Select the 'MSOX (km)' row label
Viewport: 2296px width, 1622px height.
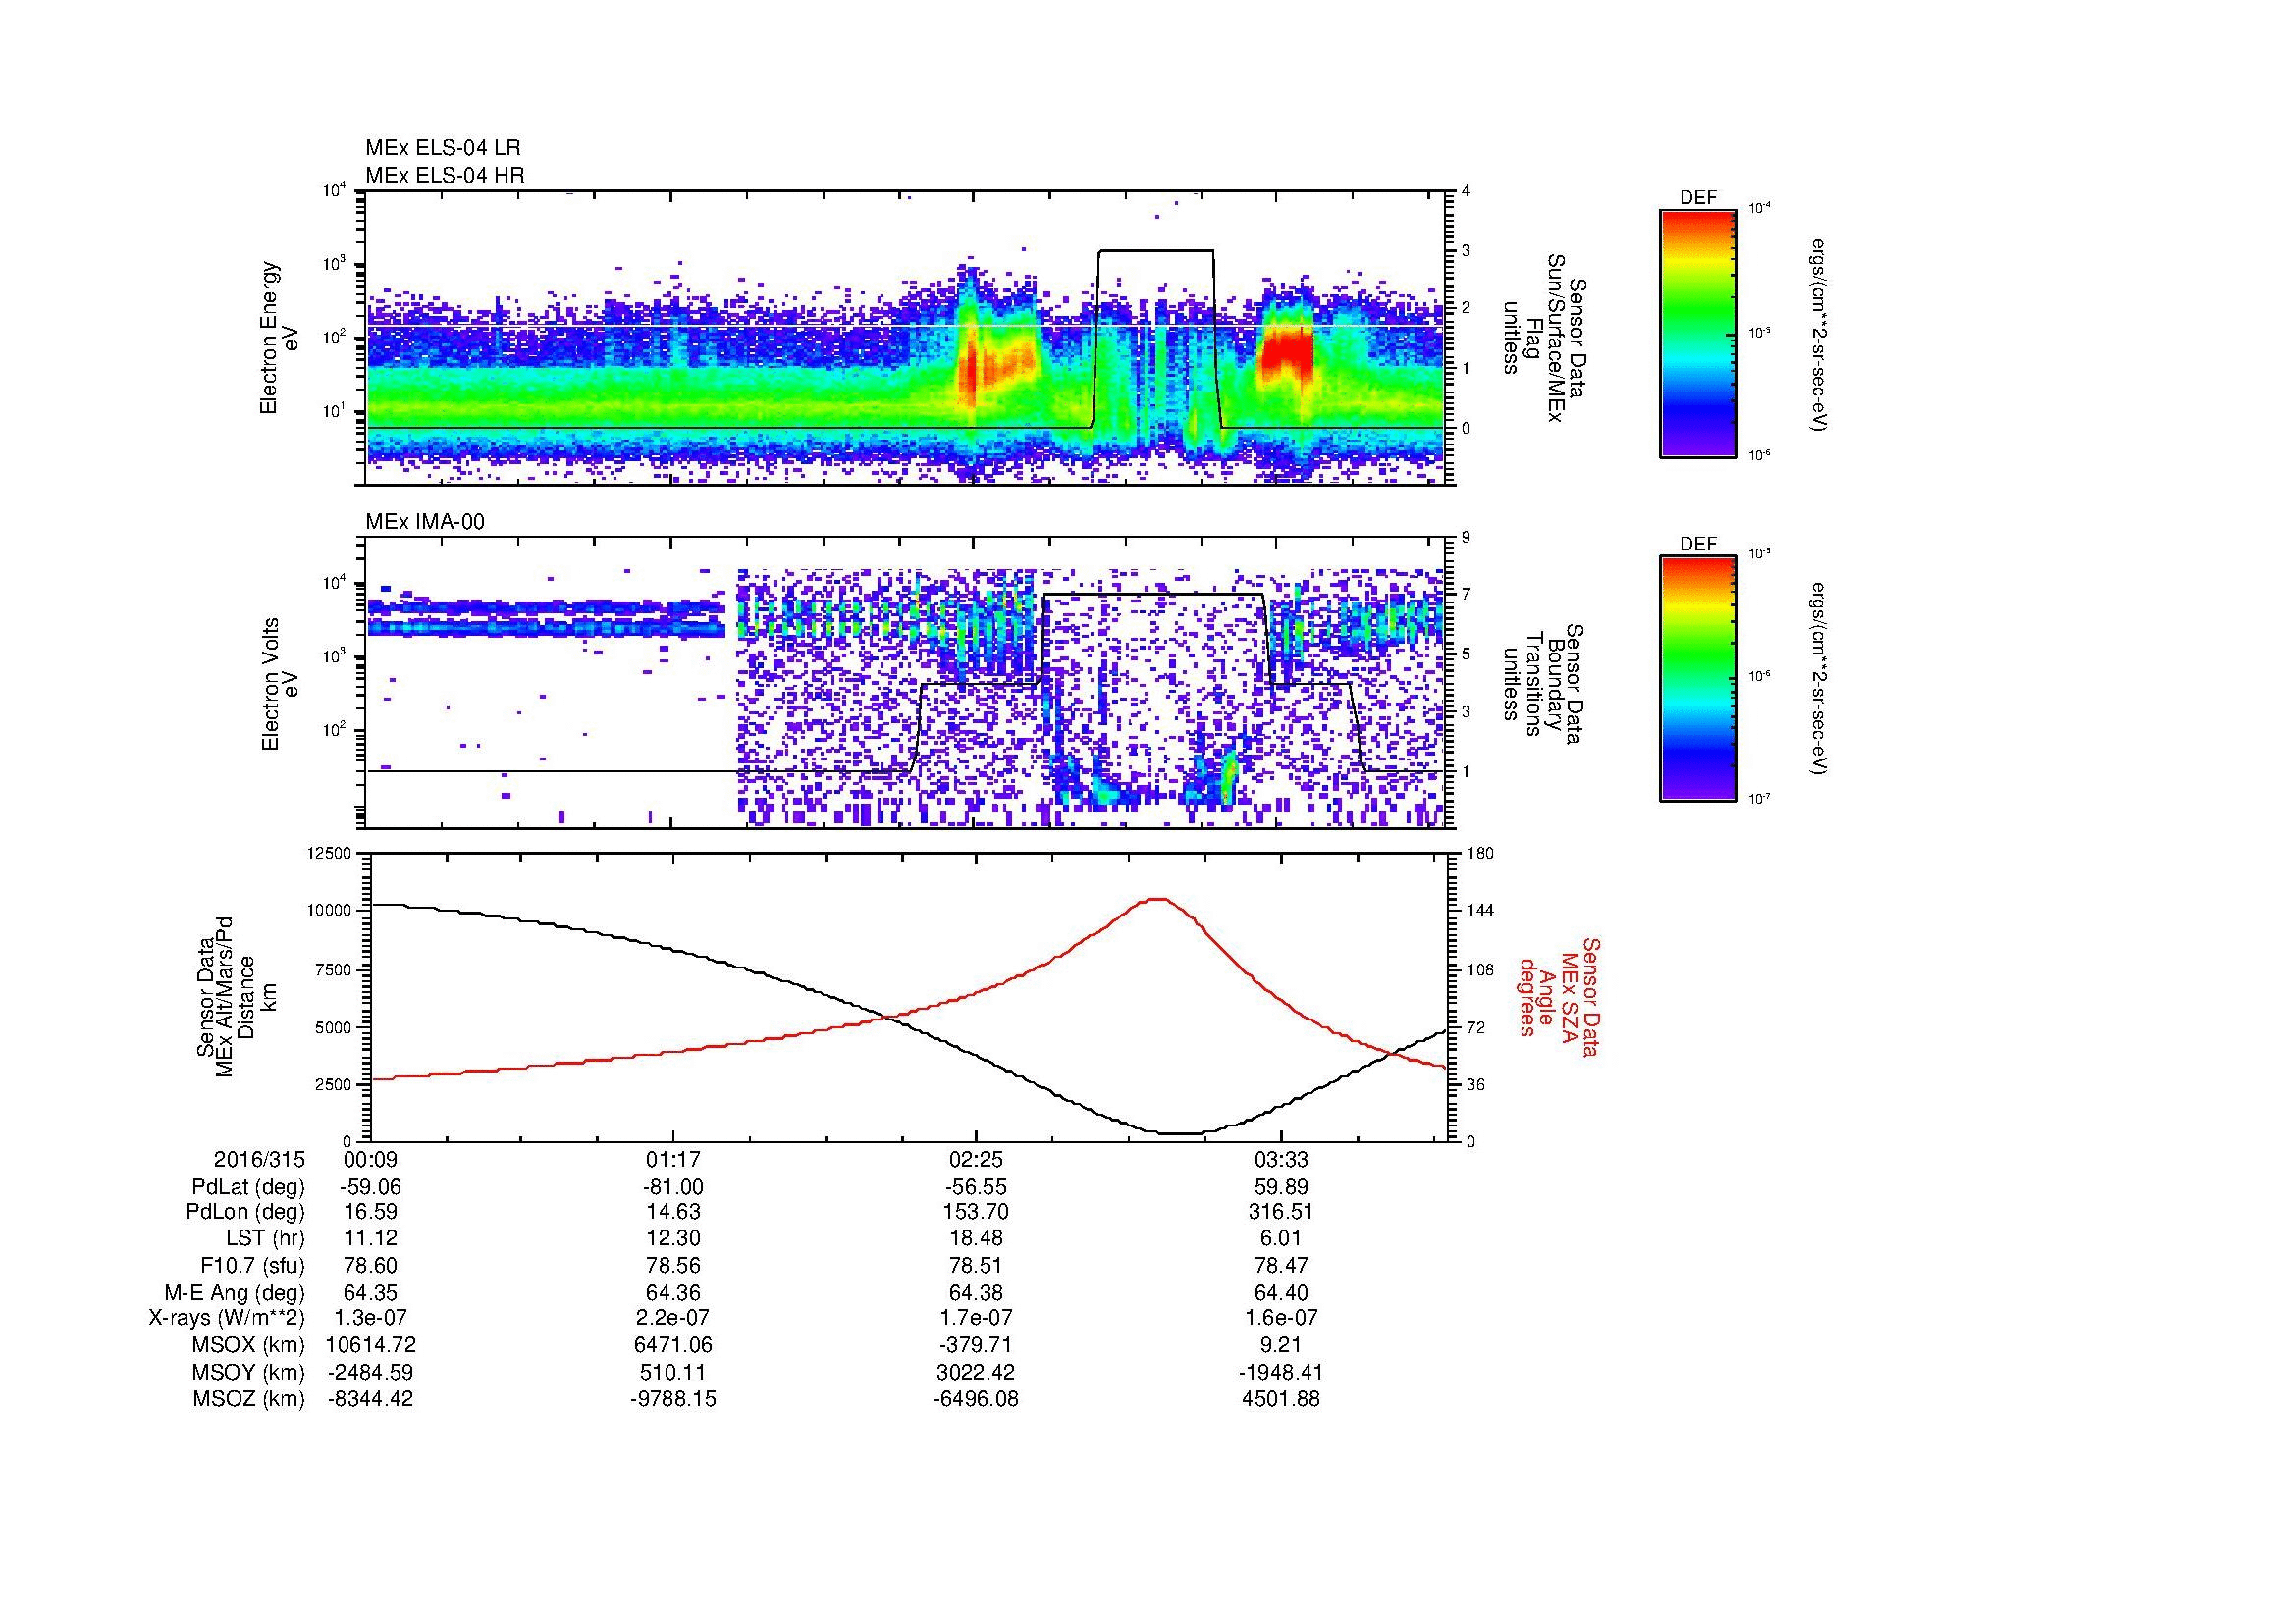(250, 1345)
